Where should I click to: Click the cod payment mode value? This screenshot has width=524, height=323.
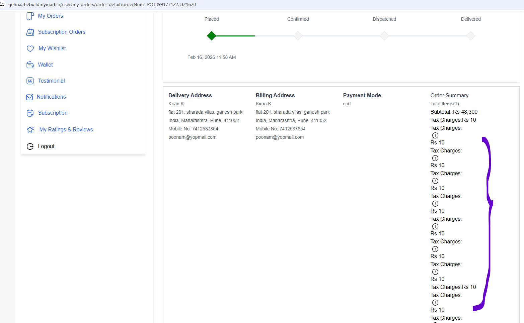(x=347, y=104)
